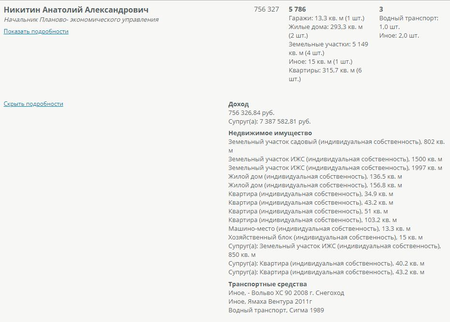This screenshot has width=450, height=322.
Task: Click the income figure '756 327'
Action: 266,9
